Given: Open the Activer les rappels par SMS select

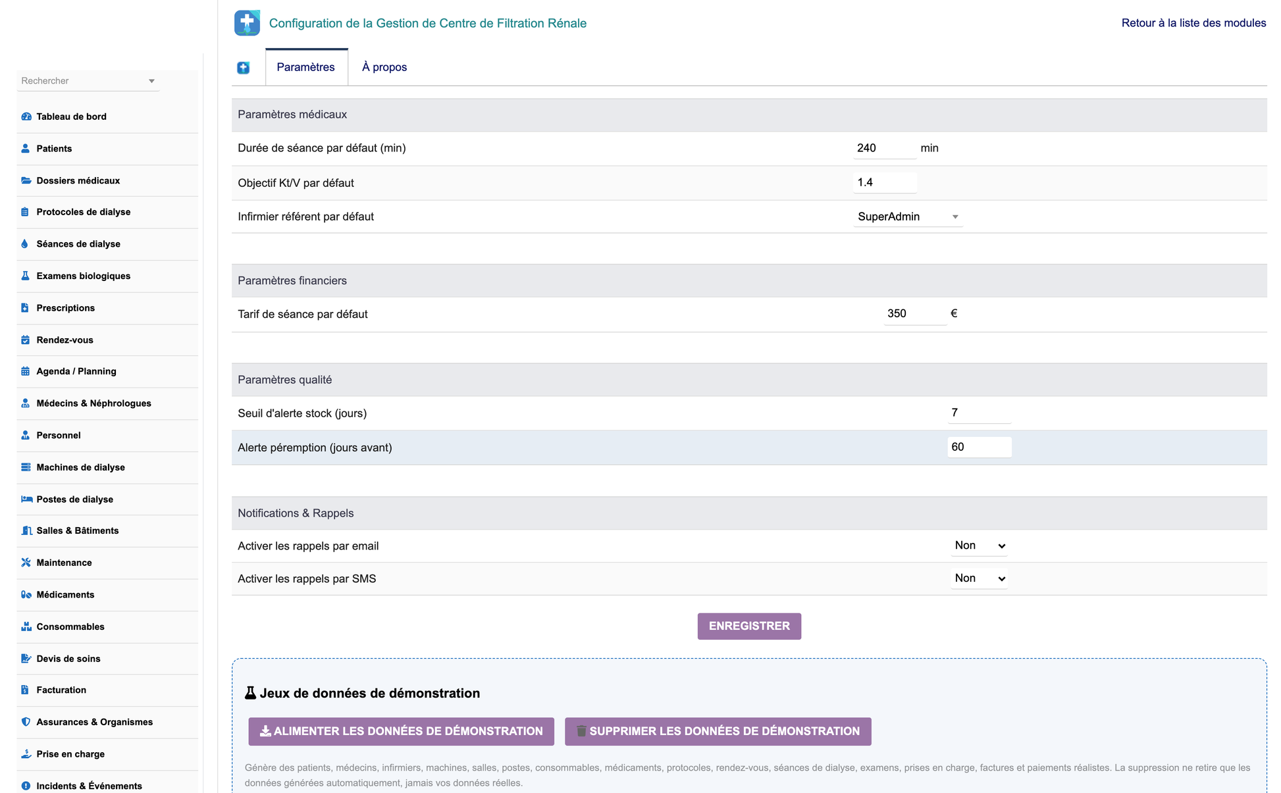Looking at the screenshot, I should (x=979, y=578).
